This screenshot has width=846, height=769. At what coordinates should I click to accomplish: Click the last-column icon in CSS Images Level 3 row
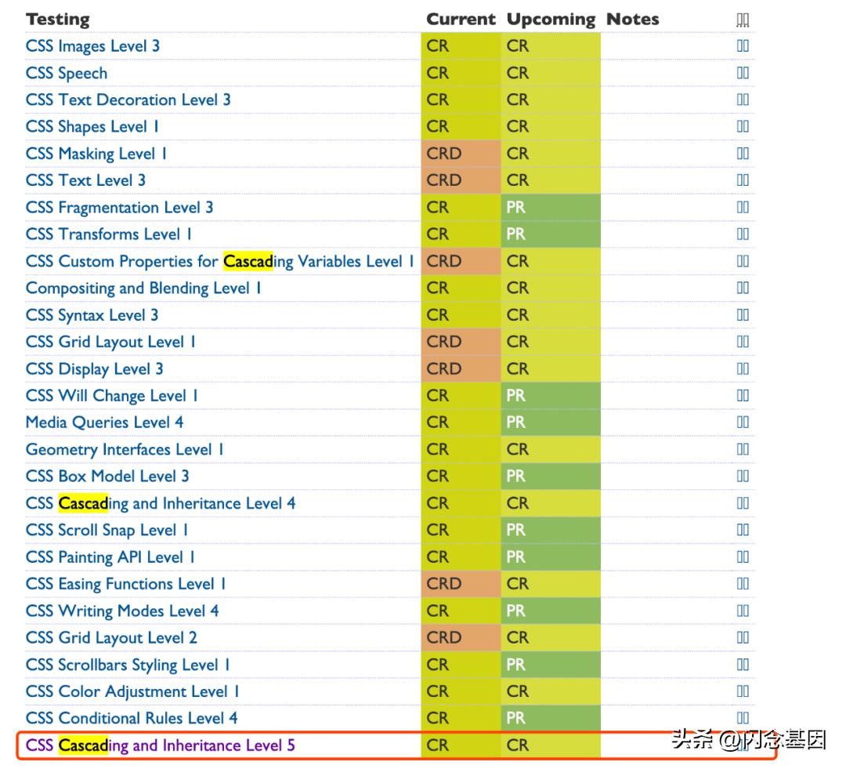point(743,46)
